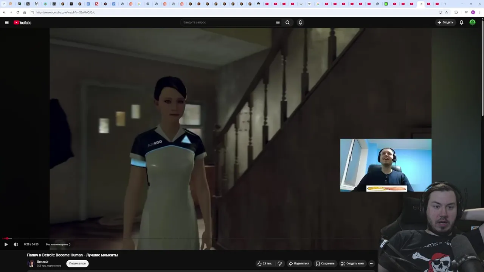Go to YouTube home via logo
Viewport: 484px width, 272px height.
(23, 23)
